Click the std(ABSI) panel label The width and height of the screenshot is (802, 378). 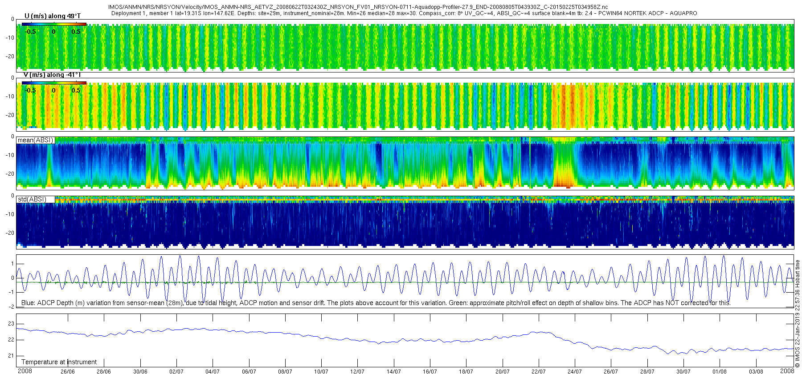click(x=32, y=199)
